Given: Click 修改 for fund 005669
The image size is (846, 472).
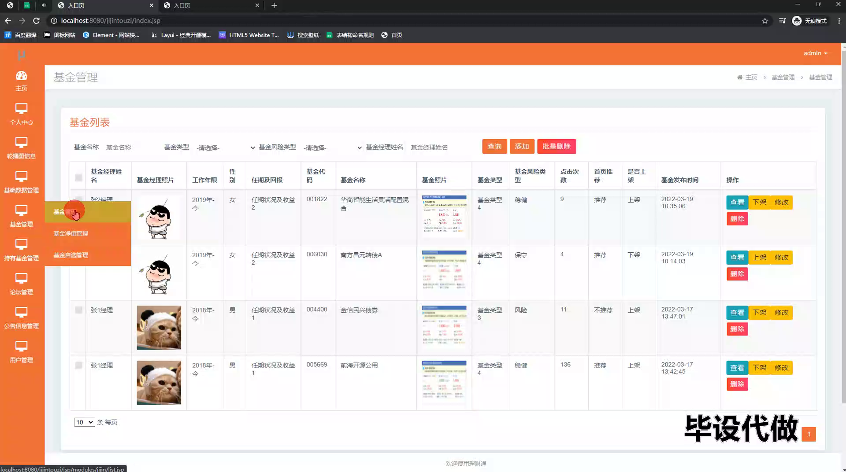Looking at the screenshot, I should click(782, 368).
